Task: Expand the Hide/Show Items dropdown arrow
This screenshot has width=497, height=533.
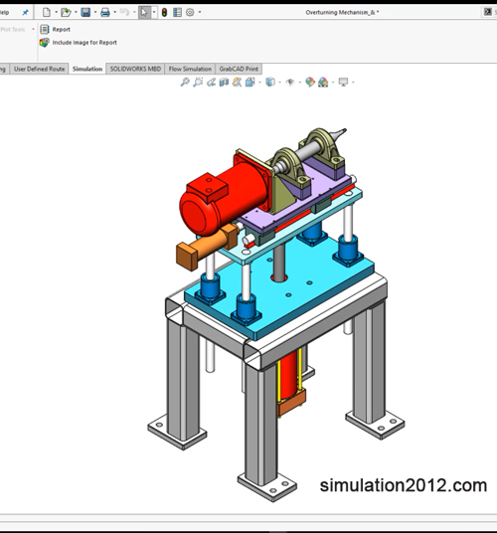Action: [299, 83]
